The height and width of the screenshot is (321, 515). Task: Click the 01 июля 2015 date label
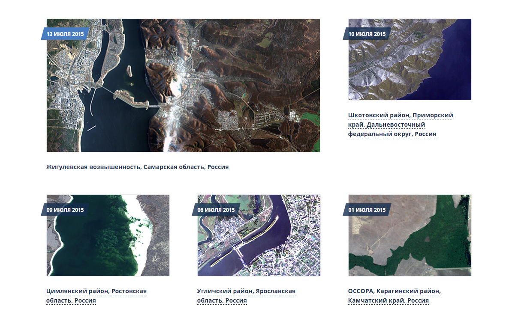[x=367, y=209]
